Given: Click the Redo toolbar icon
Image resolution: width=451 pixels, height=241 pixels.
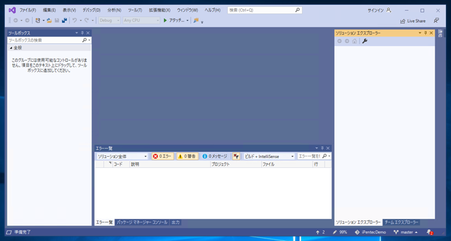Looking at the screenshot, I should [x=86, y=21].
